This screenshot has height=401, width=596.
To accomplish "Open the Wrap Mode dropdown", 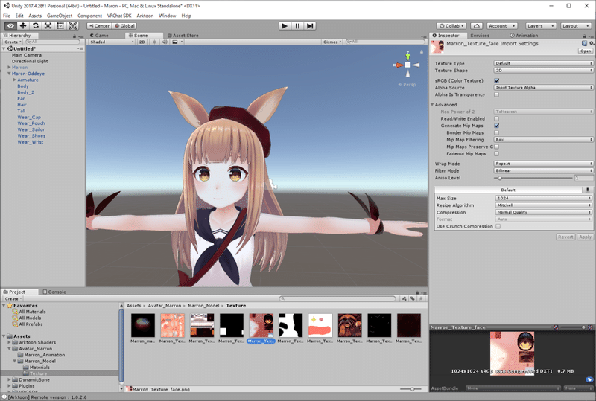I will [543, 164].
